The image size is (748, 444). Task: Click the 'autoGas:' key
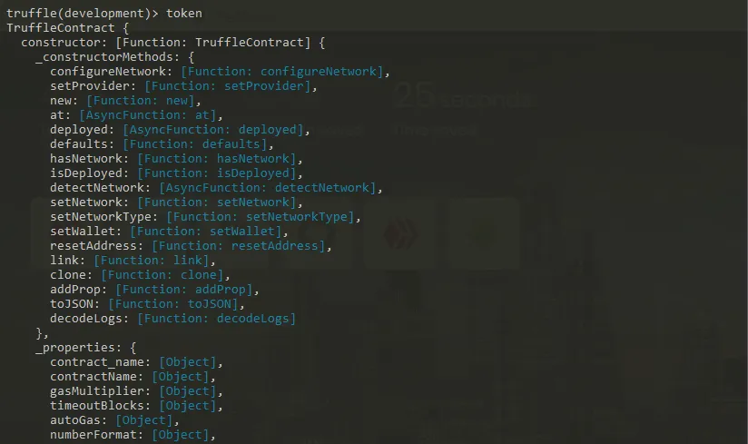[x=79, y=420]
